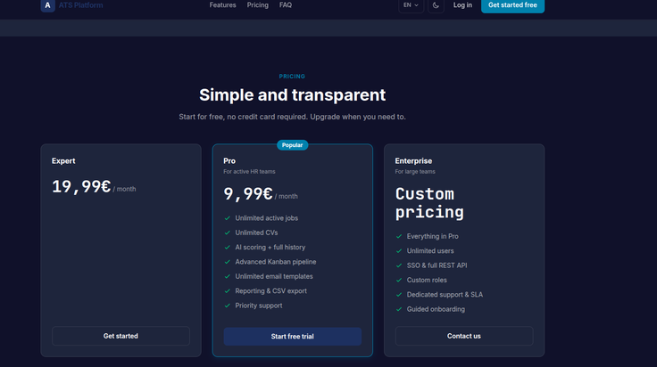This screenshot has height=367, width=657.
Task: Click the ATS Platform logo icon
Action: (48, 5)
